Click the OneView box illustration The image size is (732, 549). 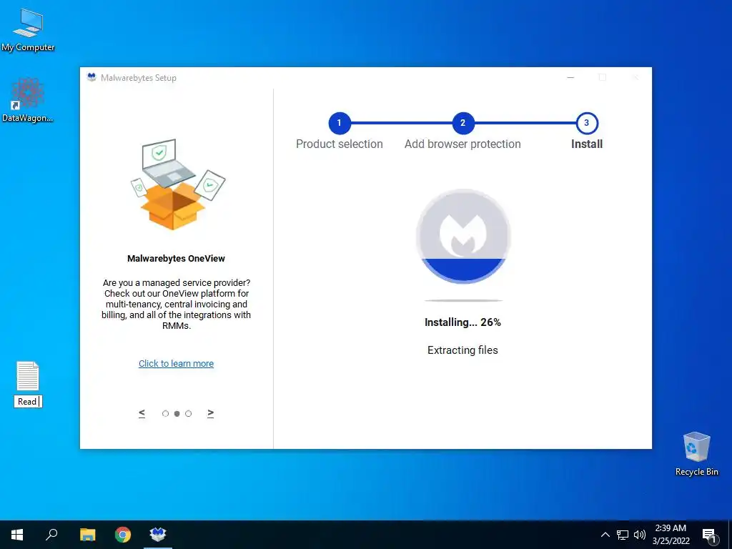click(x=177, y=184)
